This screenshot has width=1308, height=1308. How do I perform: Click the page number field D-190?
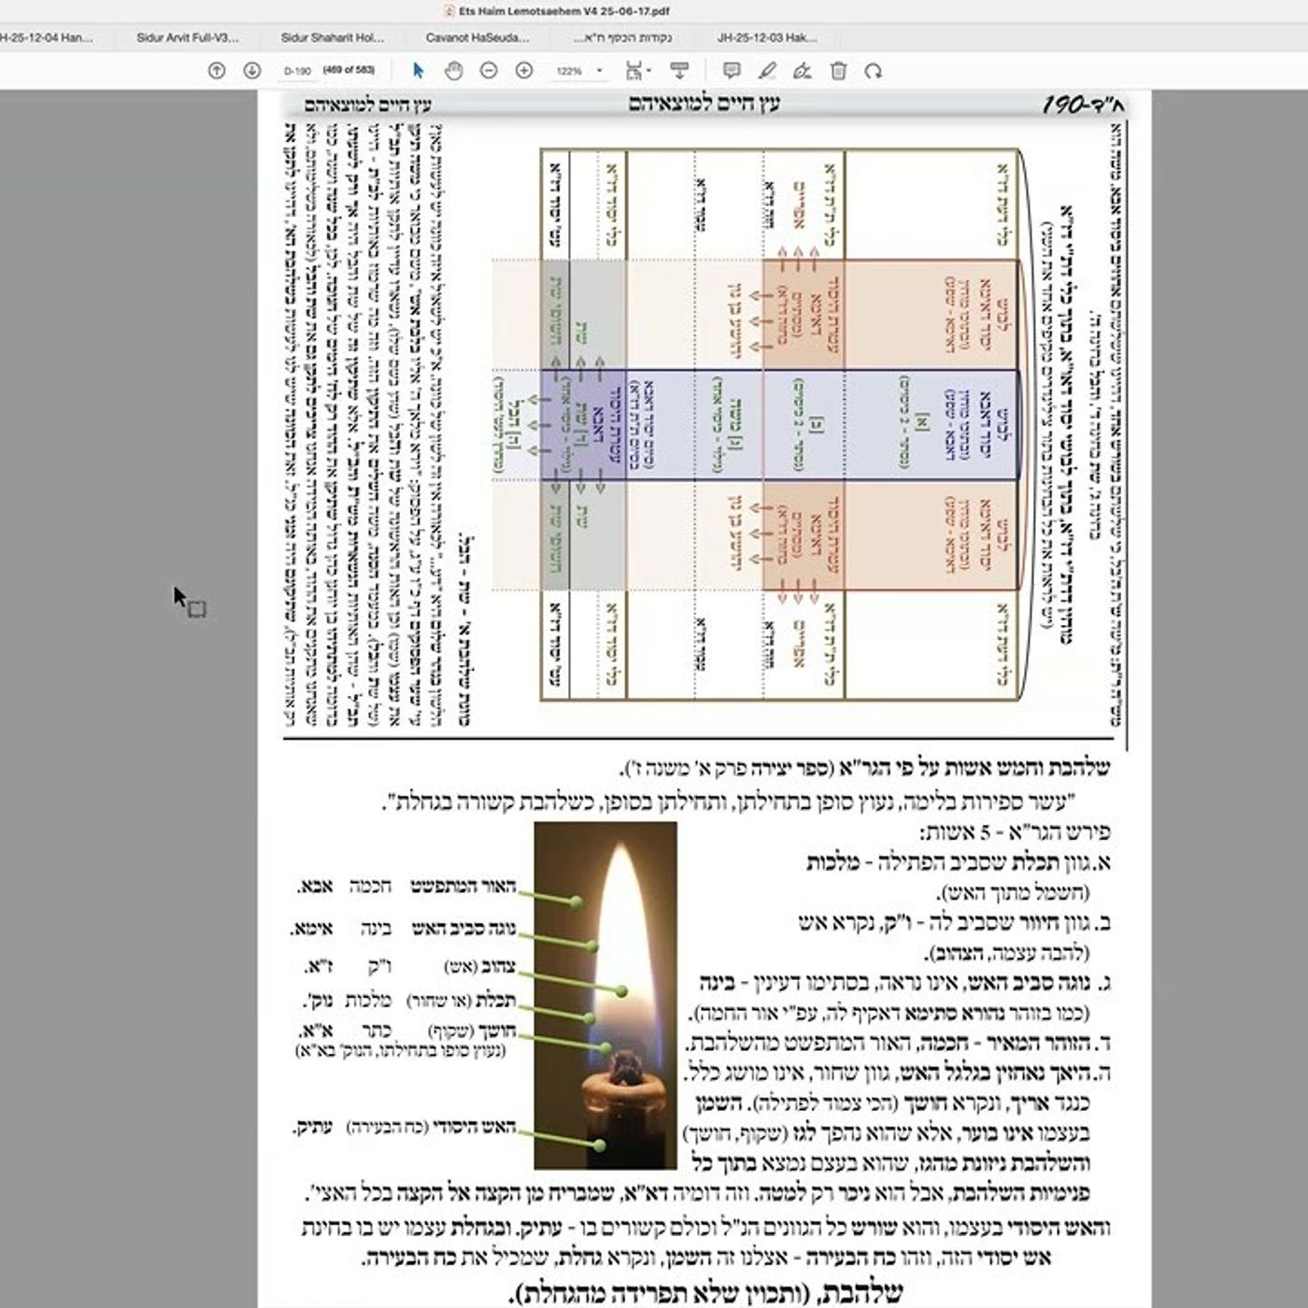[297, 70]
